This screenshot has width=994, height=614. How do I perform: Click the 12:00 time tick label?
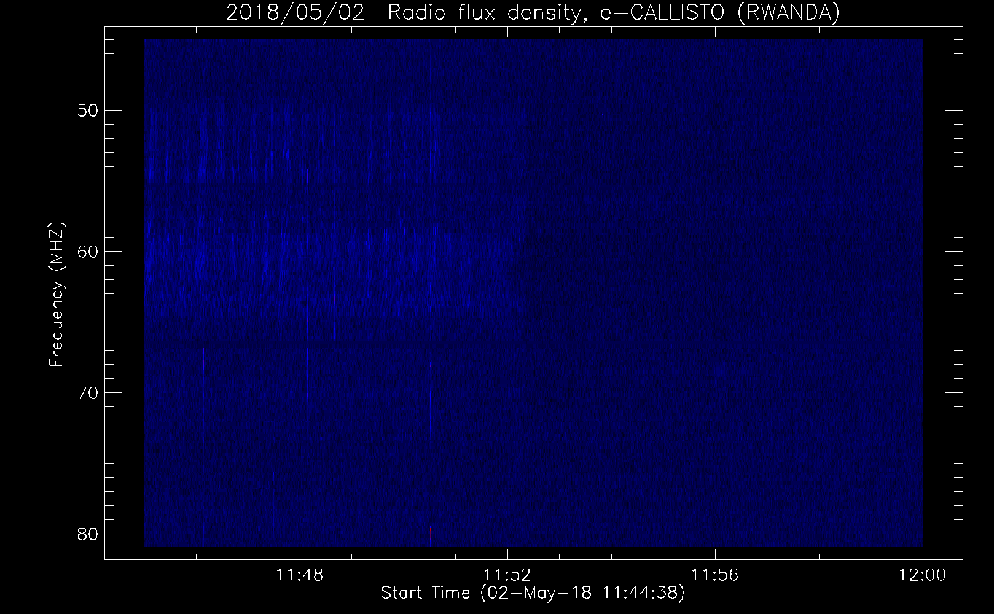(923, 575)
